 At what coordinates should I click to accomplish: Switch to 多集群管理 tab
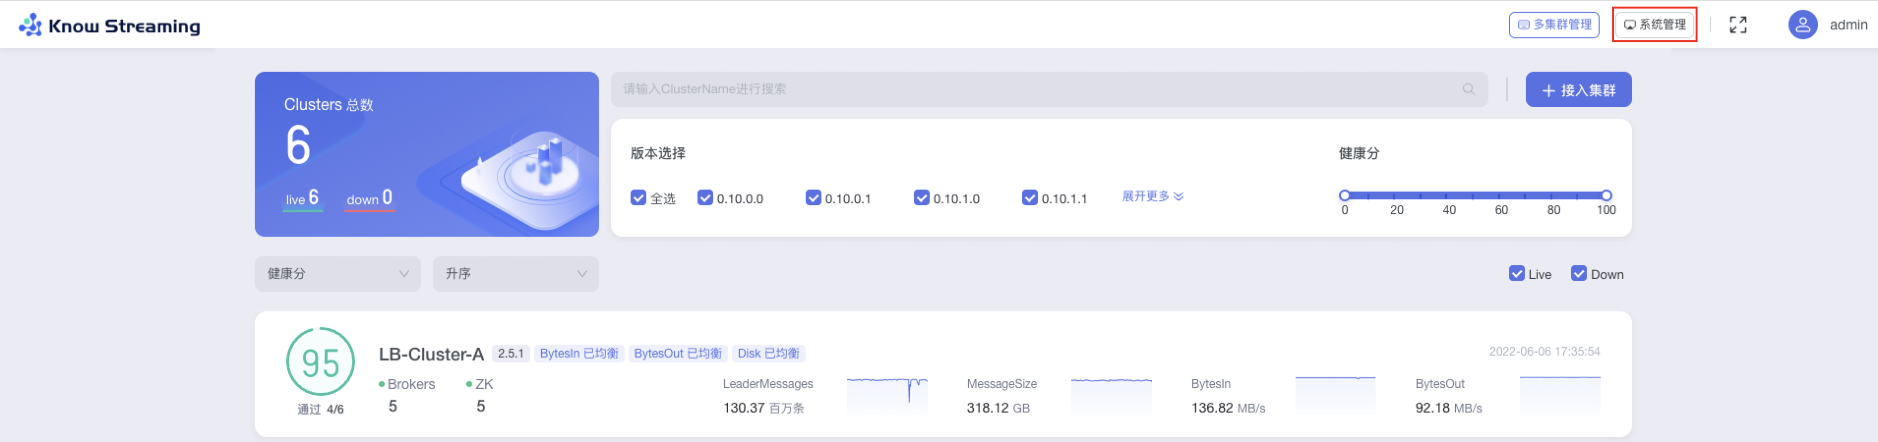click(x=1553, y=25)
